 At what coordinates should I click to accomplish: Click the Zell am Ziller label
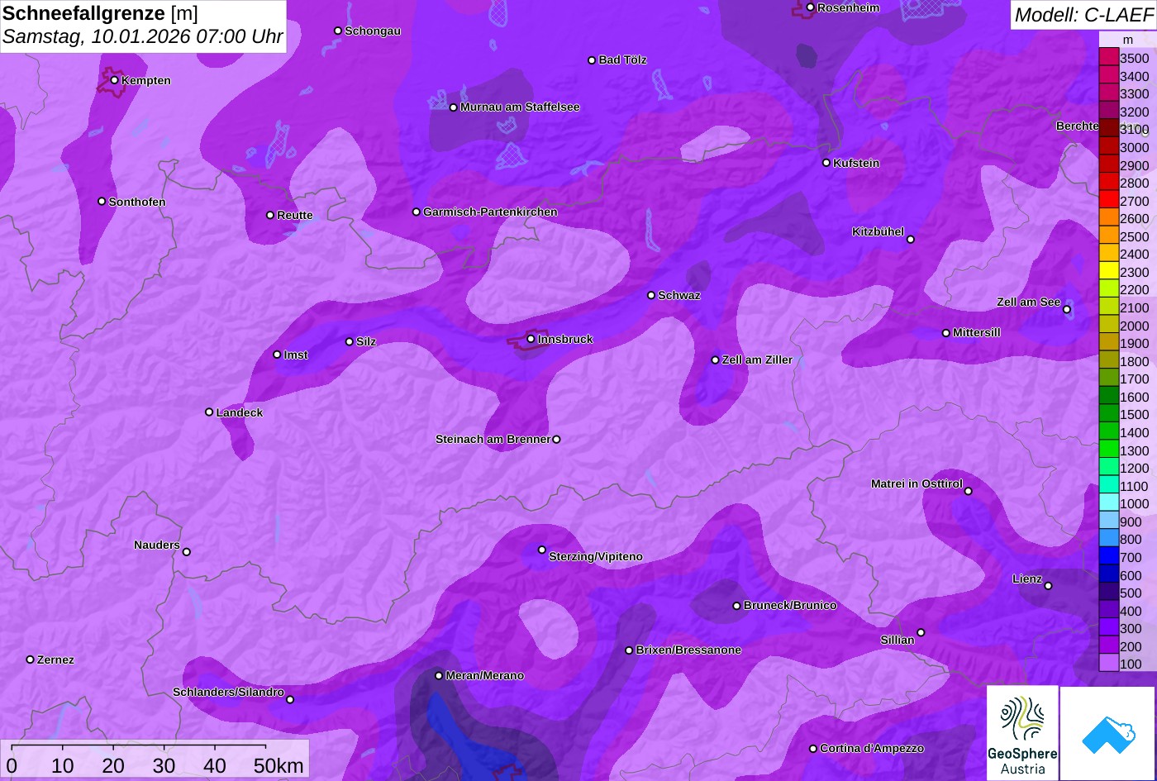(757, 360)
